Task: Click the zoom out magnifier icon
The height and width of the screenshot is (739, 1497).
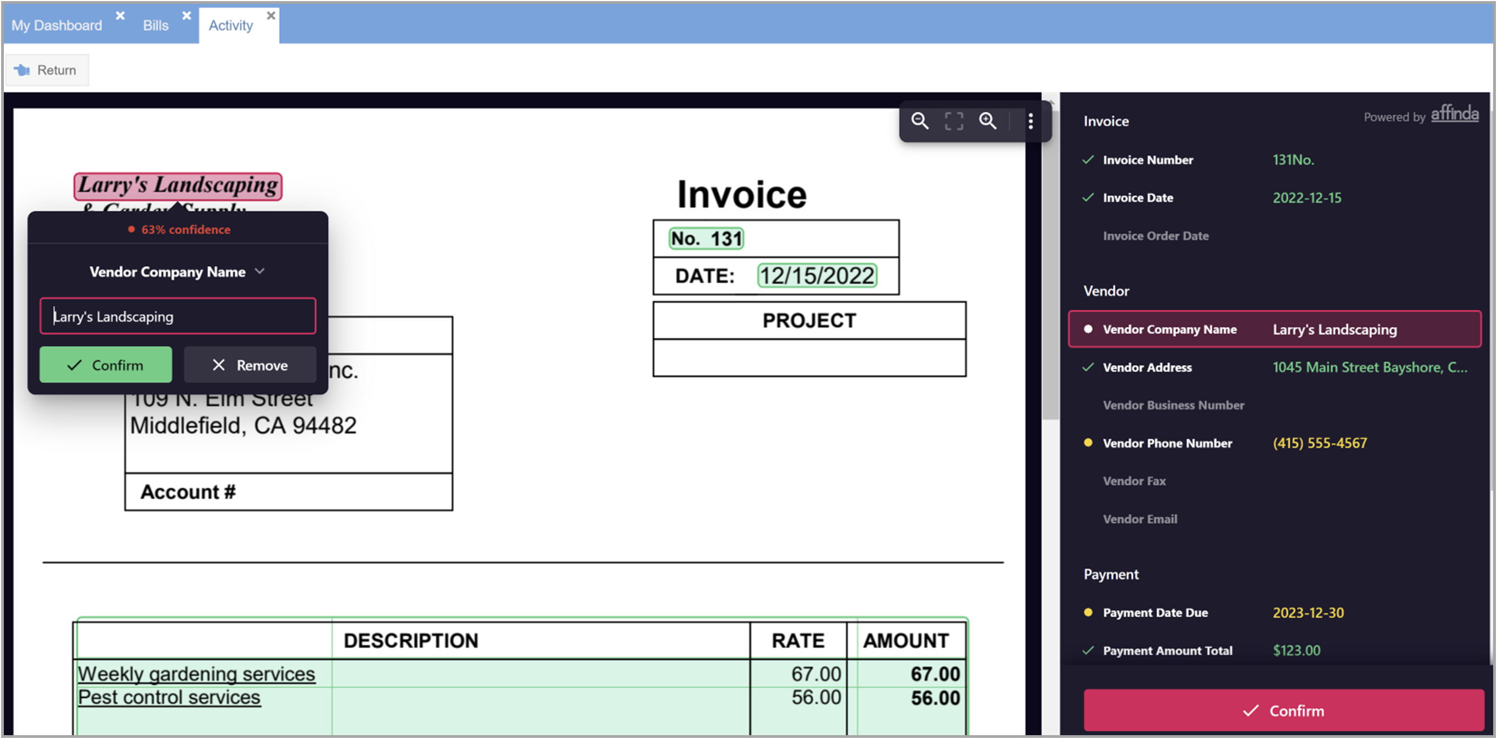Action: (x=919, y=121)
